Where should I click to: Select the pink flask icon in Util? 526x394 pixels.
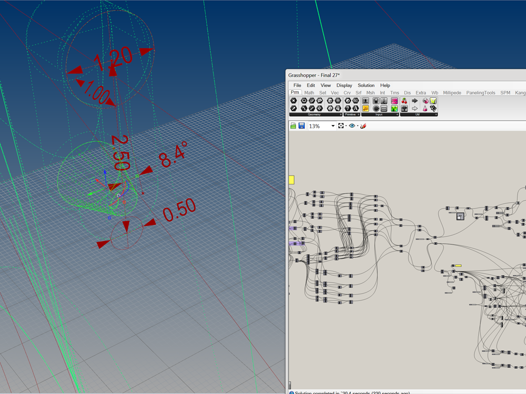click(425, 108)
